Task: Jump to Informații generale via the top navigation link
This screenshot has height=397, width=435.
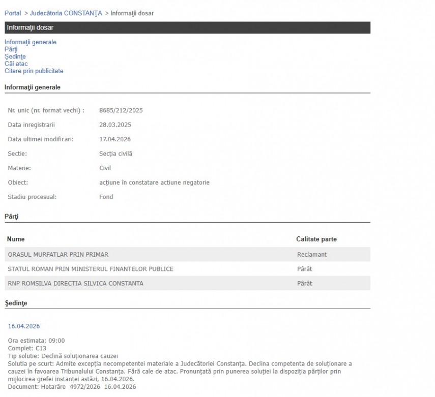Action: pos(31,42)
